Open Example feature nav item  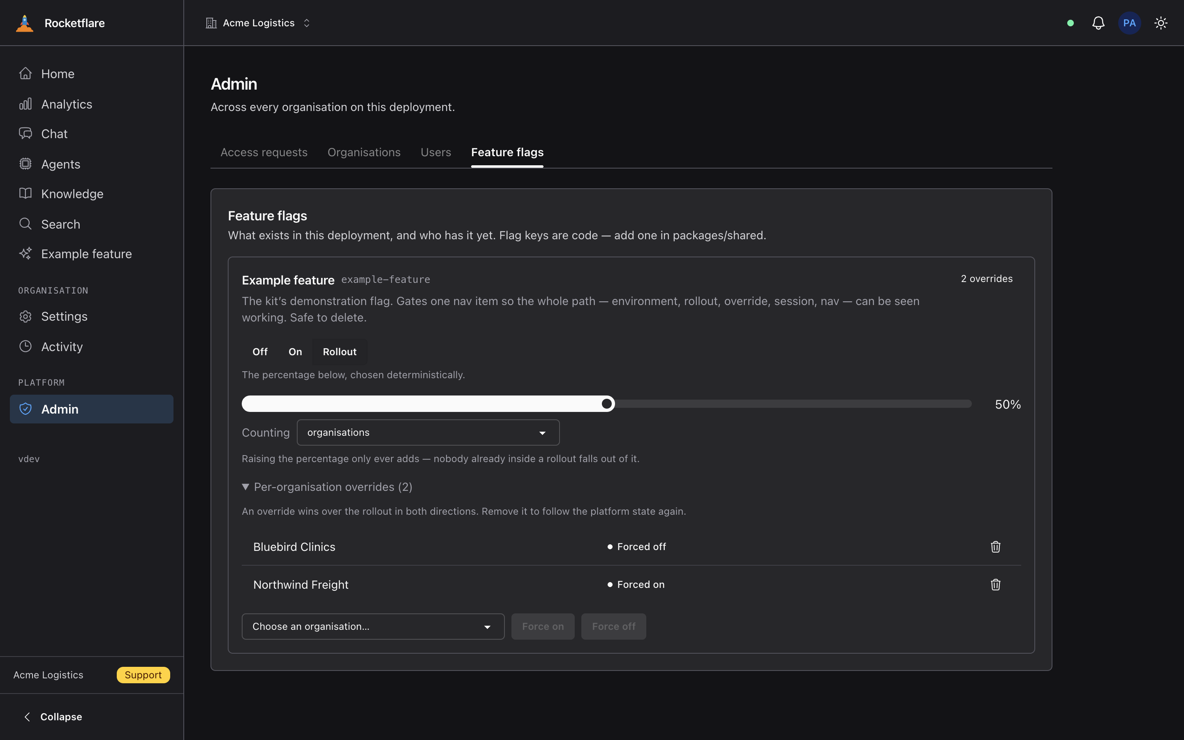click(92, 254)
